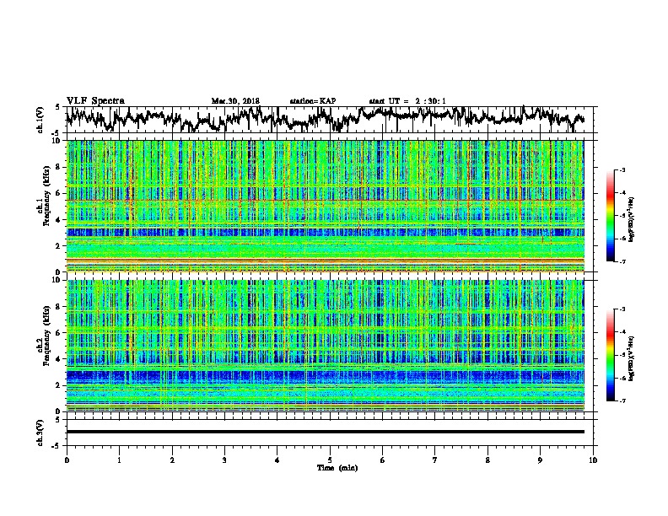Click the "5" tick on ch.1(V) axis

[57, 107]
